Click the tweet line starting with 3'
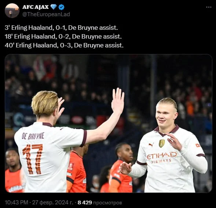Image resolution: width=216 pixels, height=208 pixels. [61, 28]
